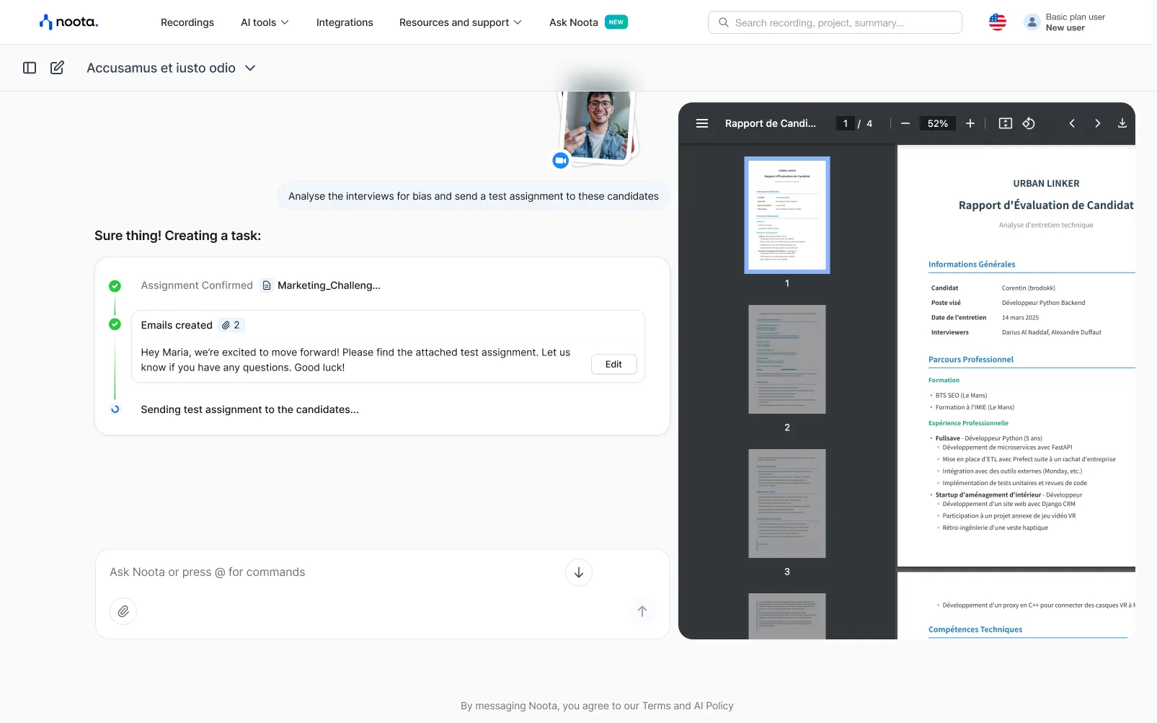Send the message with the arrow icon
The height and width of the screenshot is (723, 1157).
pos(642,611)
